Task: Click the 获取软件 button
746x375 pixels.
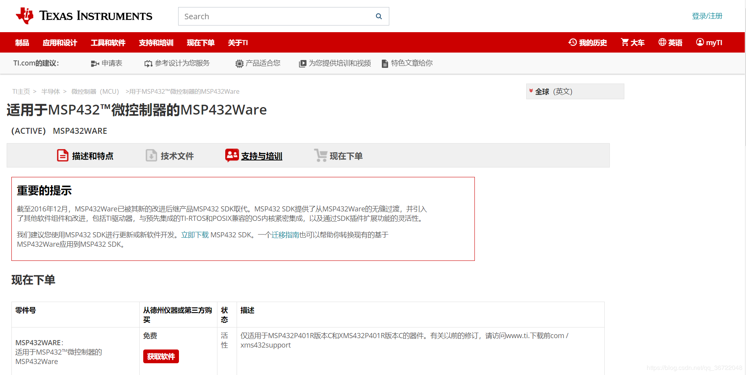Action: click(161, 356)
